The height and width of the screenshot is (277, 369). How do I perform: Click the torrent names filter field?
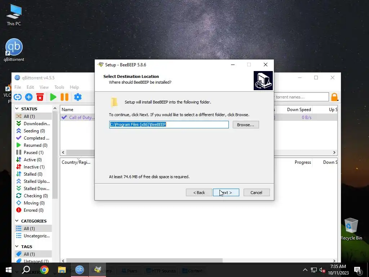coord(301,97)
